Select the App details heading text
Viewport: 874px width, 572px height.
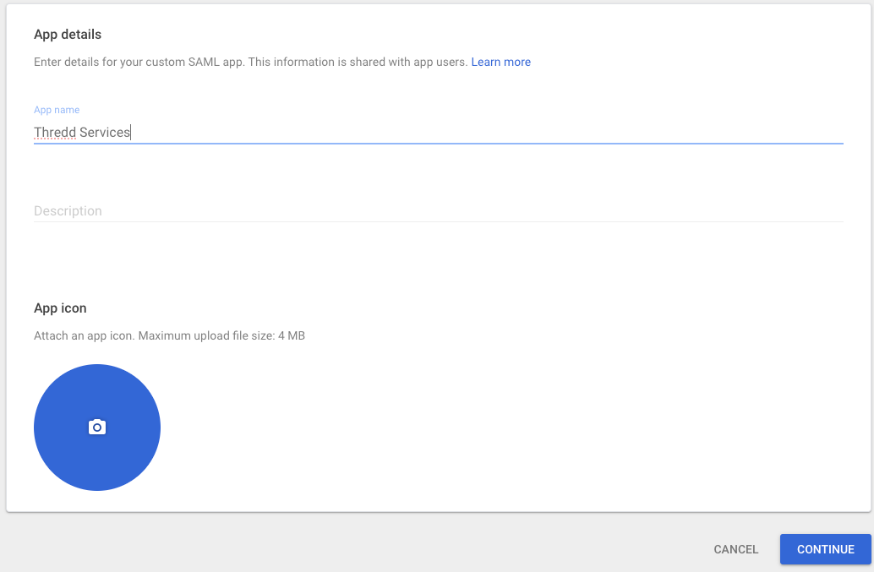tap(68, 35)
